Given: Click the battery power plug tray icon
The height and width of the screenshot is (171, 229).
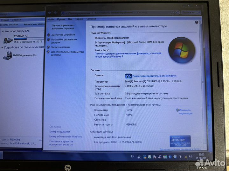Looking at the screenshot, I should tap(180, 157).
